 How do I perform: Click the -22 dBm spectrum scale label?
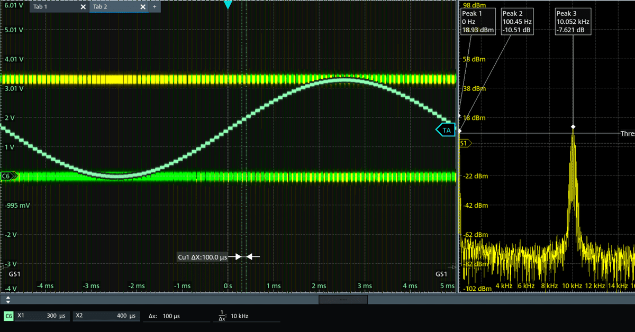tap(476, 176)
